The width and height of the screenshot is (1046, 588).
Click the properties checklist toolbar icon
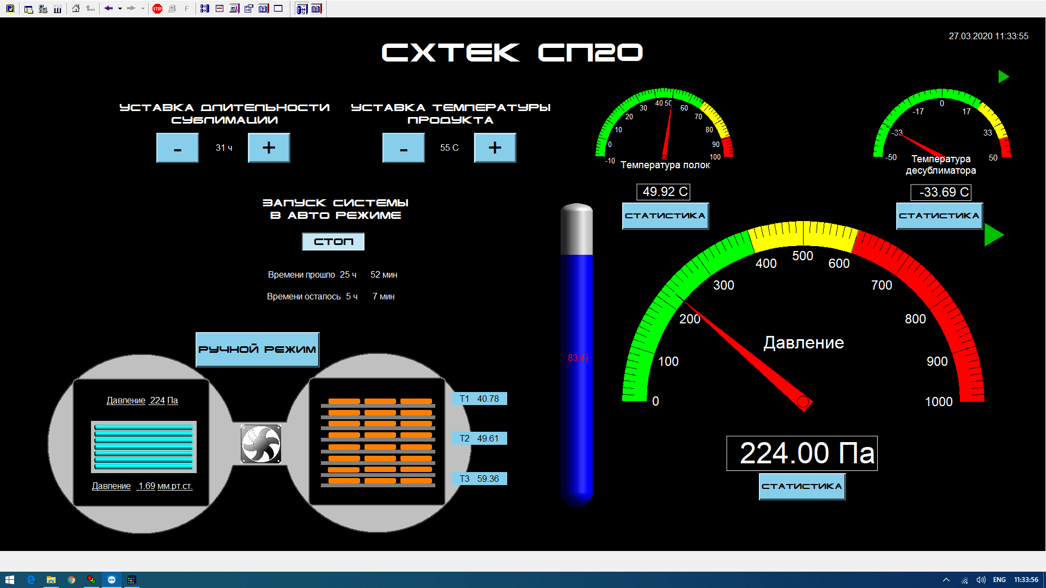click(249, 9)
